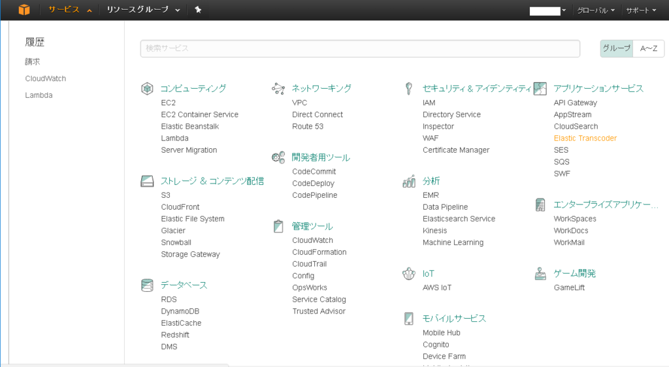669x367 pixels.
Task: Switch to A~Z alphabetical view
Action: coord(649,48)
